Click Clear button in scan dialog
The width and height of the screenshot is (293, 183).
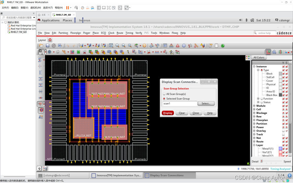tap(182, 113)
